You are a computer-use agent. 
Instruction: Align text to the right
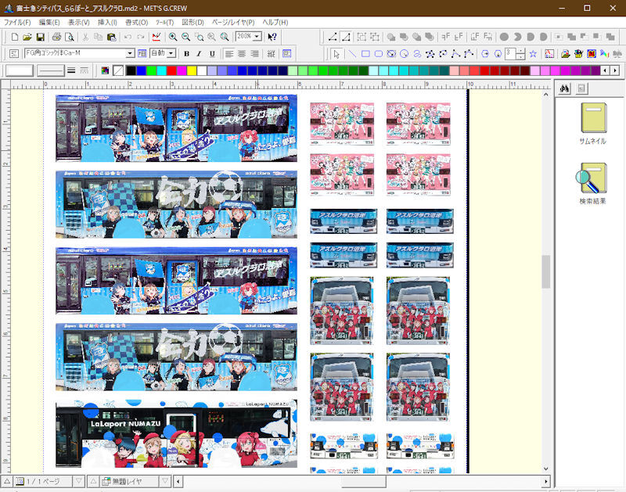[254, 54]
